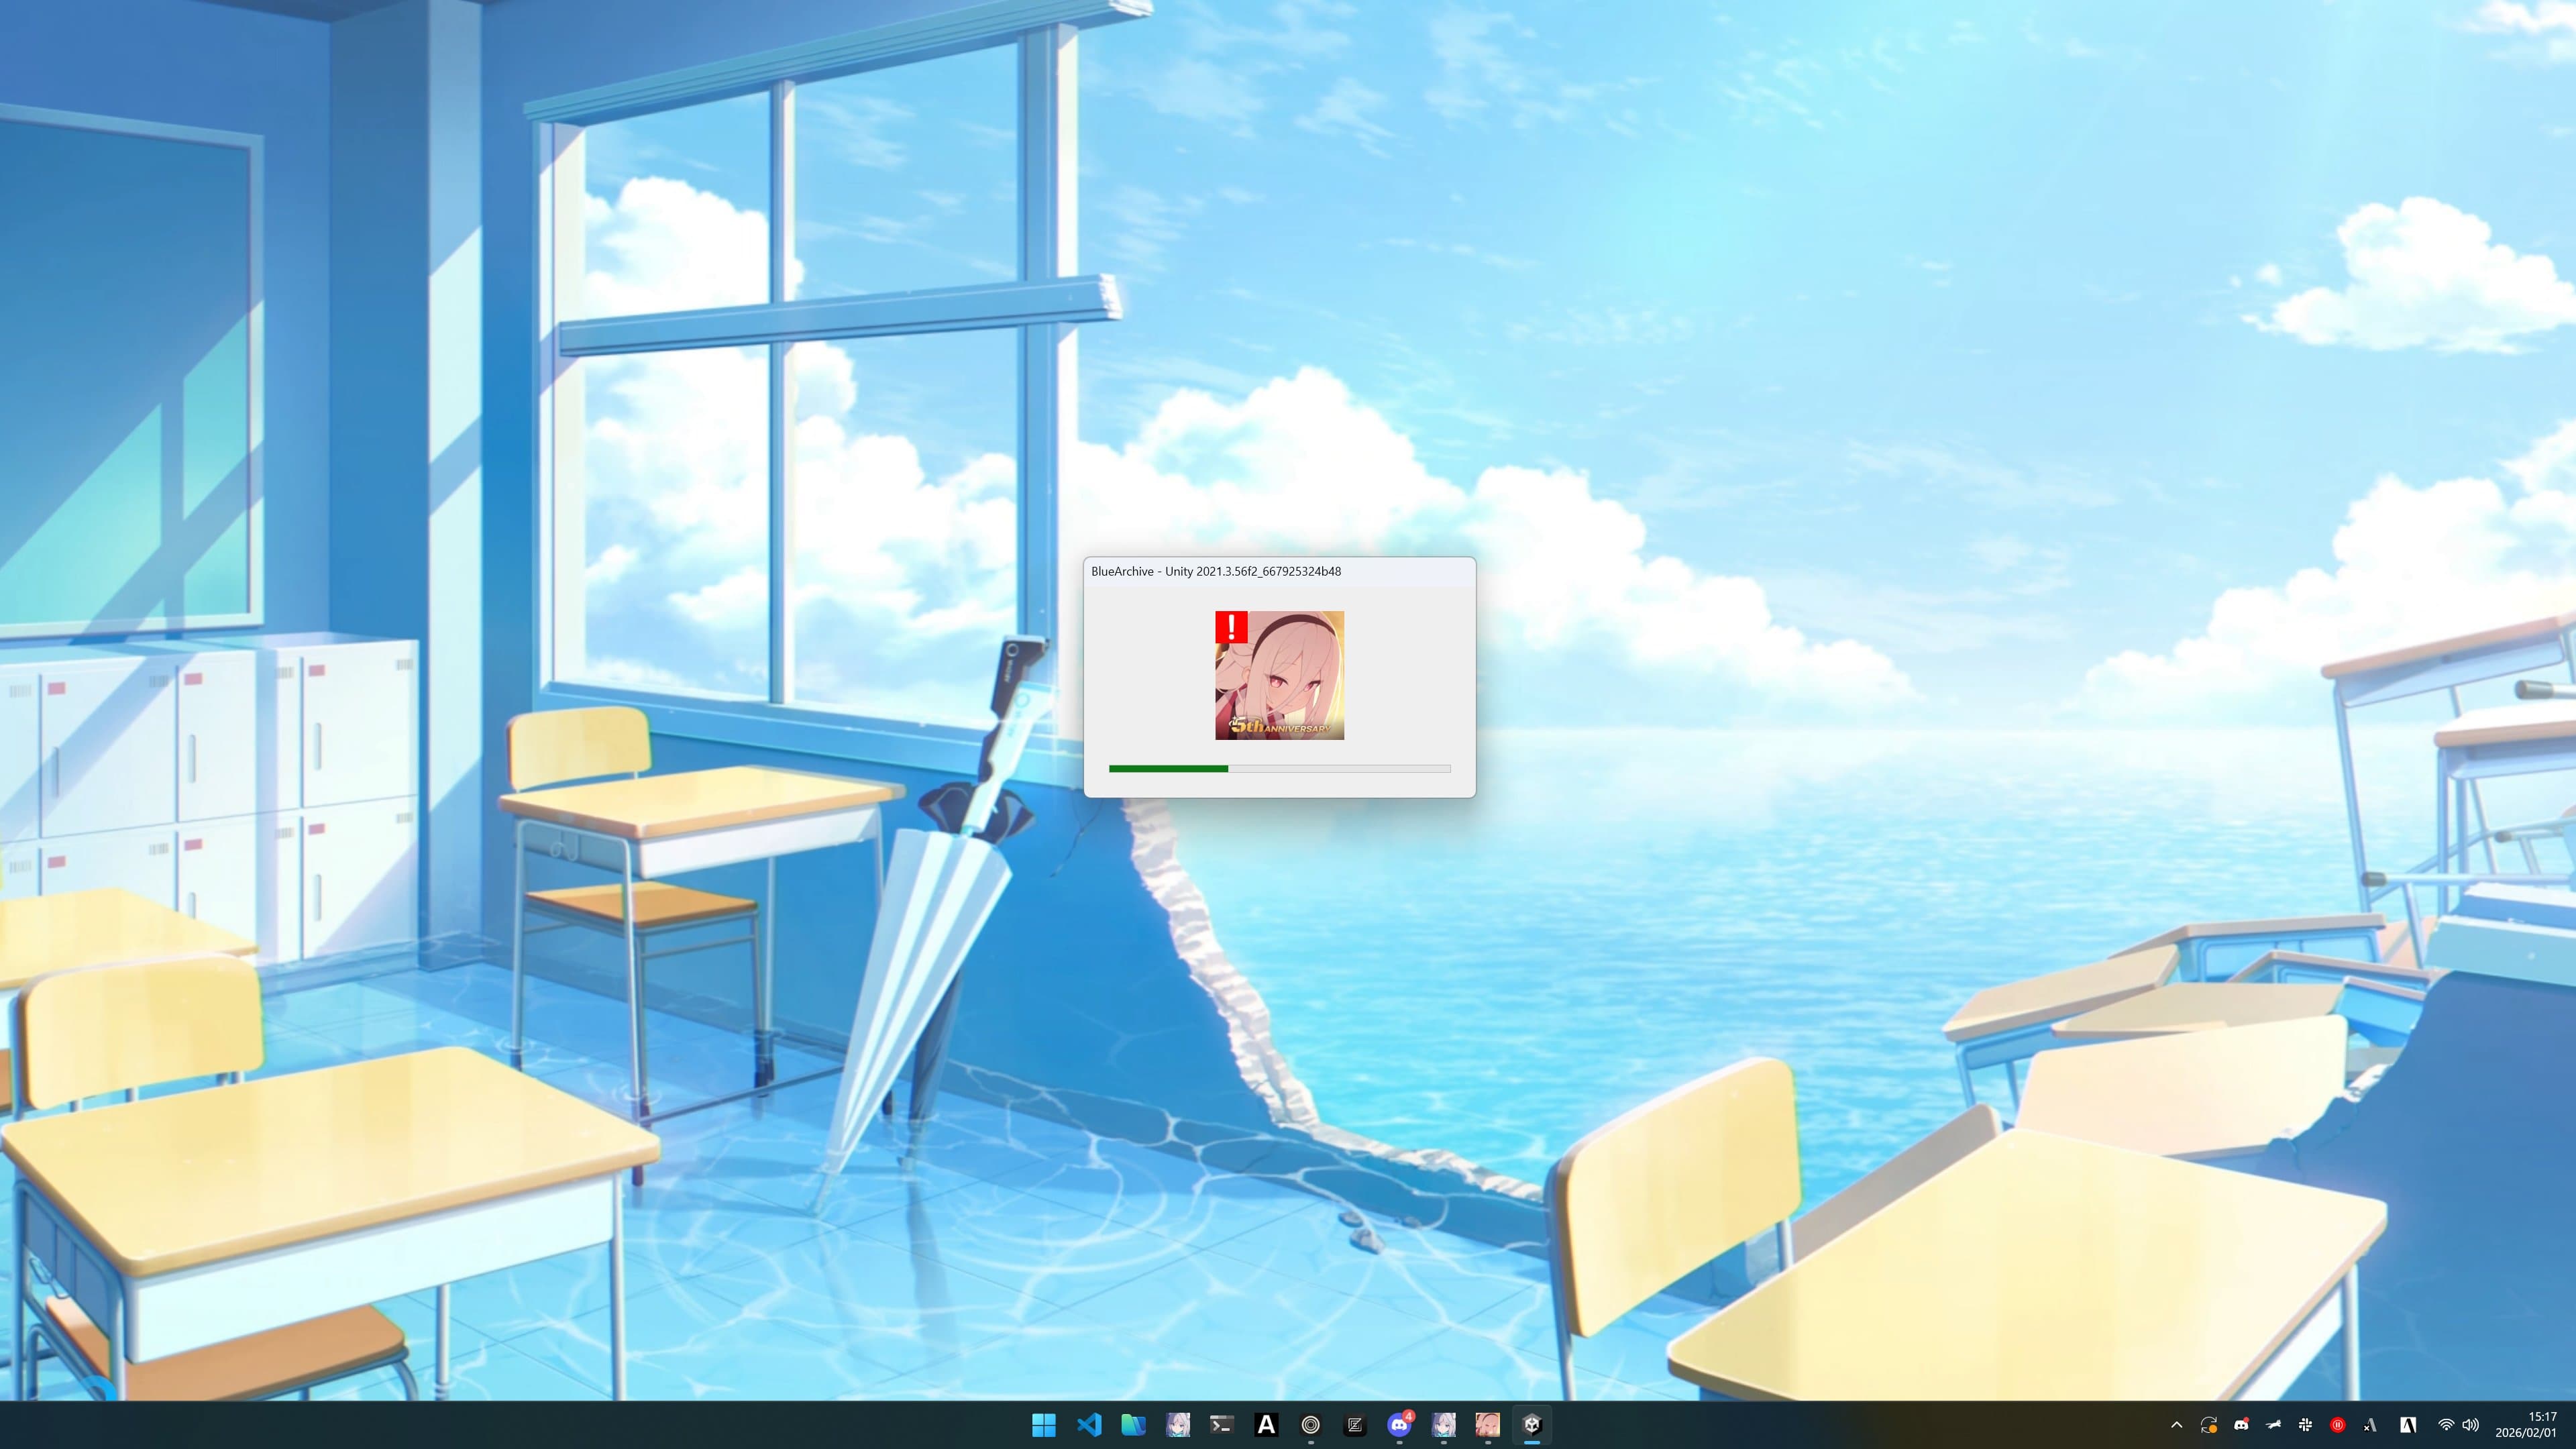Open the volume control flyout
The image size is (2576, 1449).
2470,1425
